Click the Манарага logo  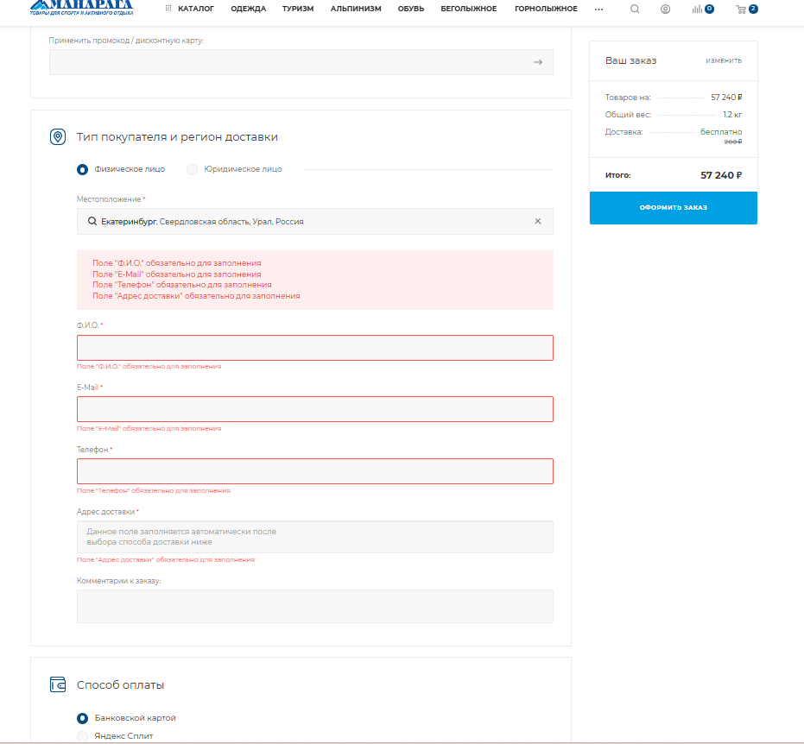[x=81, y=8]
